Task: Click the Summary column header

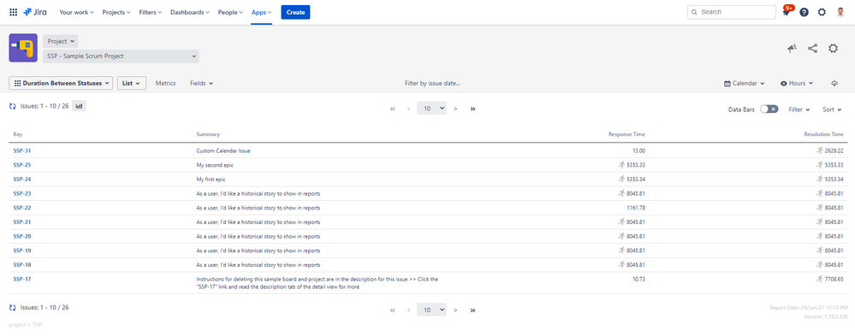Action: (208, 134)
